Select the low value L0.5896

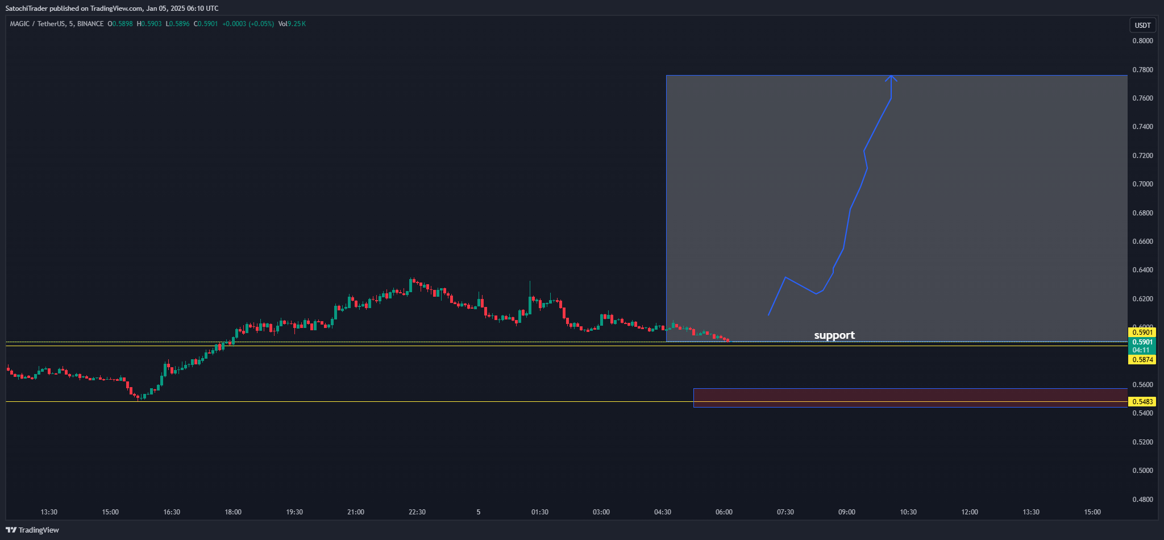tap(177, 24)
